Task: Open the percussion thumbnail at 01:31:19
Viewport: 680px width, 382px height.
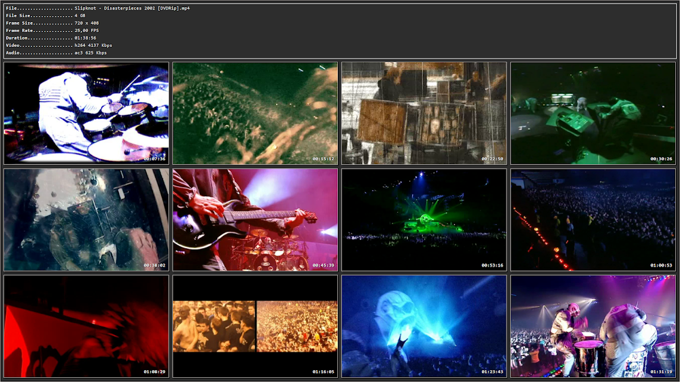Action: click(x=593, y=326)
